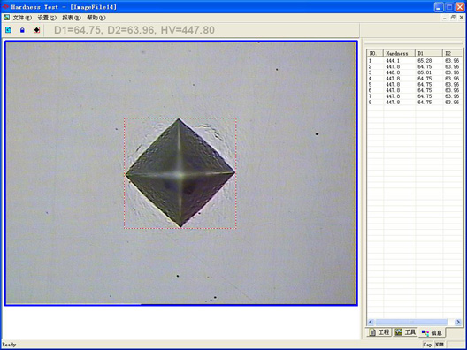The width and height of the screenshot is (467, 350).
Task: Click the app icon left of 文件 menu
Action: [6, 18]
